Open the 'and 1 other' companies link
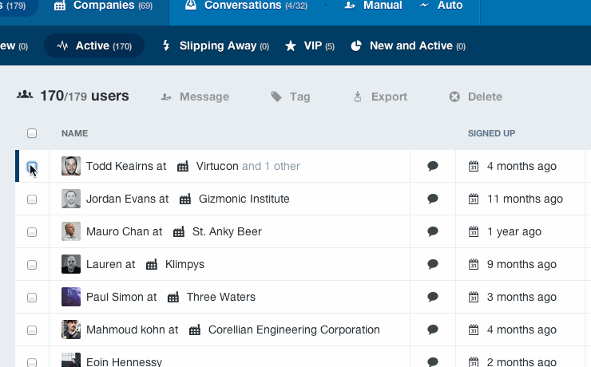This screenshot has width=591, height=367. point(271,166)
